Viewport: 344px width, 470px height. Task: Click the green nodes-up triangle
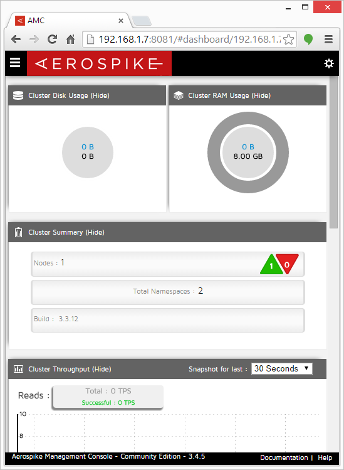coord(271,265)
